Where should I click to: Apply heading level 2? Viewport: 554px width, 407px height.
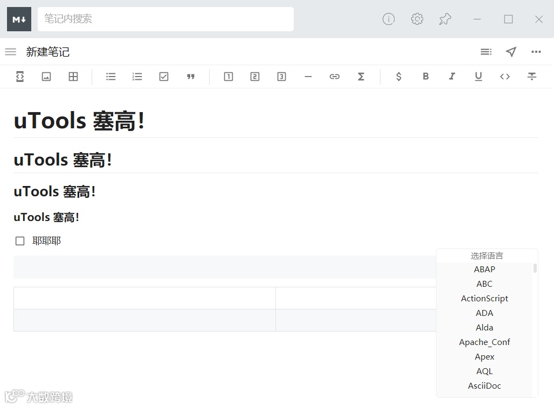tap(255, 77)
